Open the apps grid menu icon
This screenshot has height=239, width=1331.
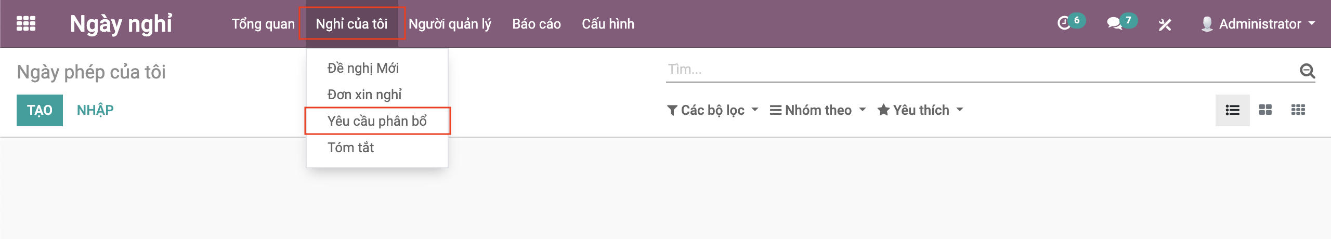click(26, 24)
